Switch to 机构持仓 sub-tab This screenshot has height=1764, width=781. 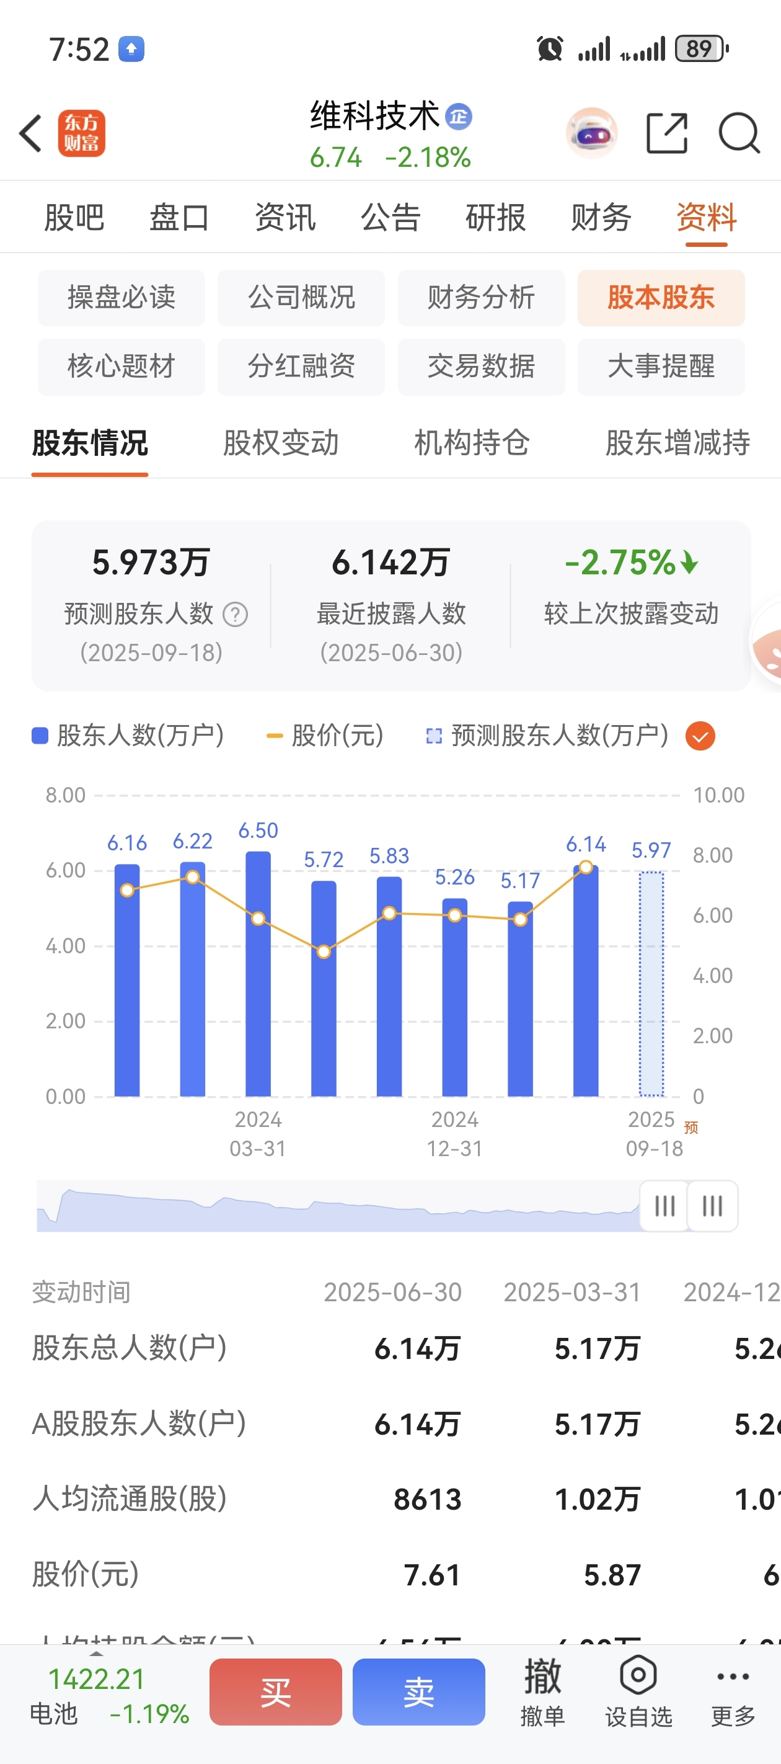tap(472, 443)
